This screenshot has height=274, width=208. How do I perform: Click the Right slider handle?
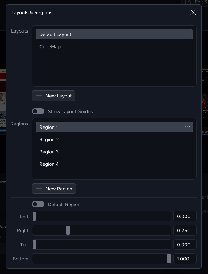coord(68,230)
